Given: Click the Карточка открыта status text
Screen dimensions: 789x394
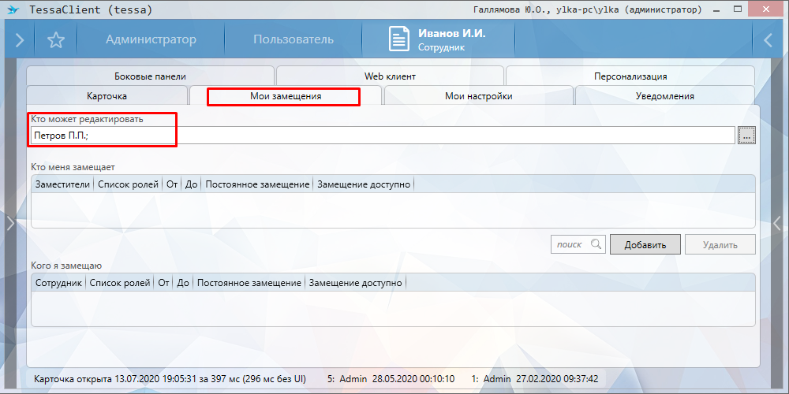Looking at the screenshot, I should coord(169,378).
